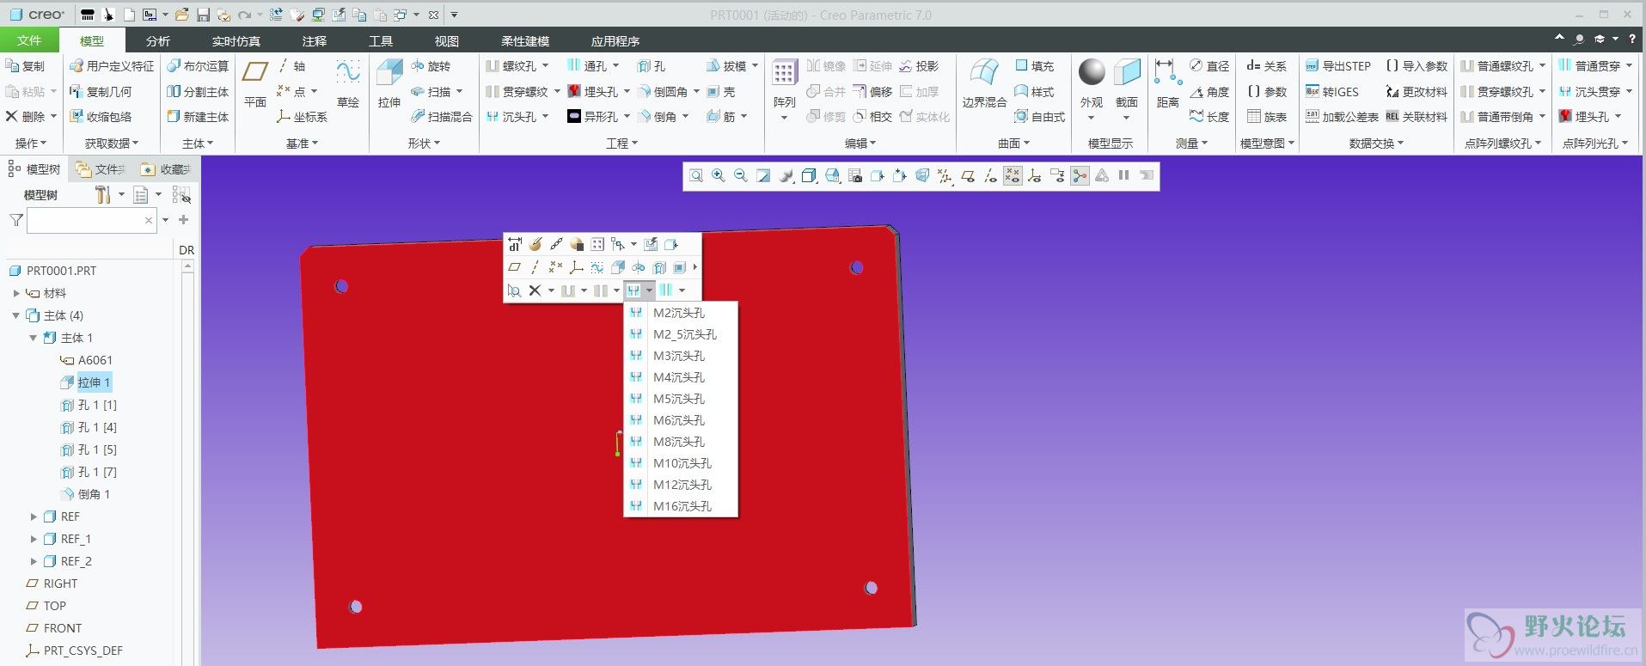
Task: Click the 加载公差表 button
Action: pos(1342,117)
